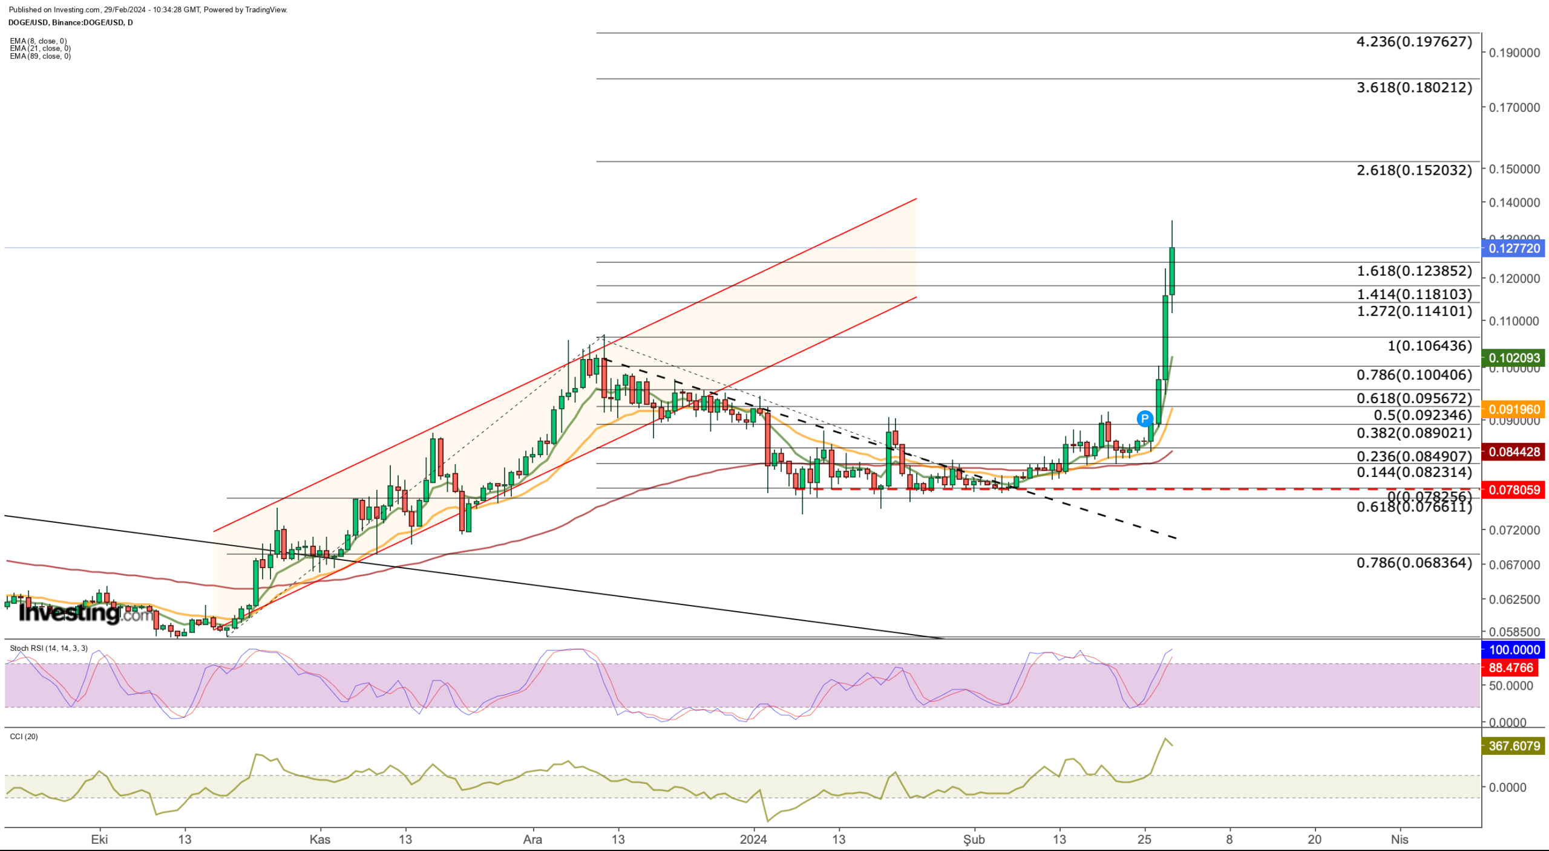The image size is (1549, 851).
Task: Select the EMA 89 value label 0.084428
Action: [x=1513, y=451]
